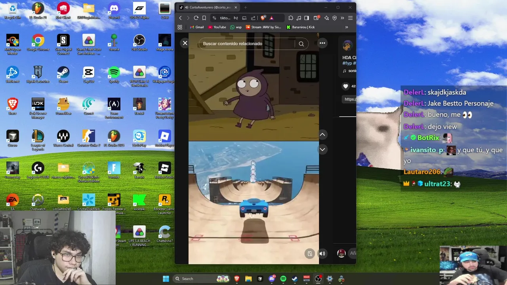Close the CortoAventurero tab
This screenshot has height=285, width=507.
(x=236, y=7)
